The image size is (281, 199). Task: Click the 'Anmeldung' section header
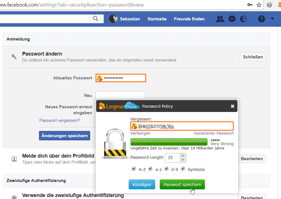[x=18, y=39]
